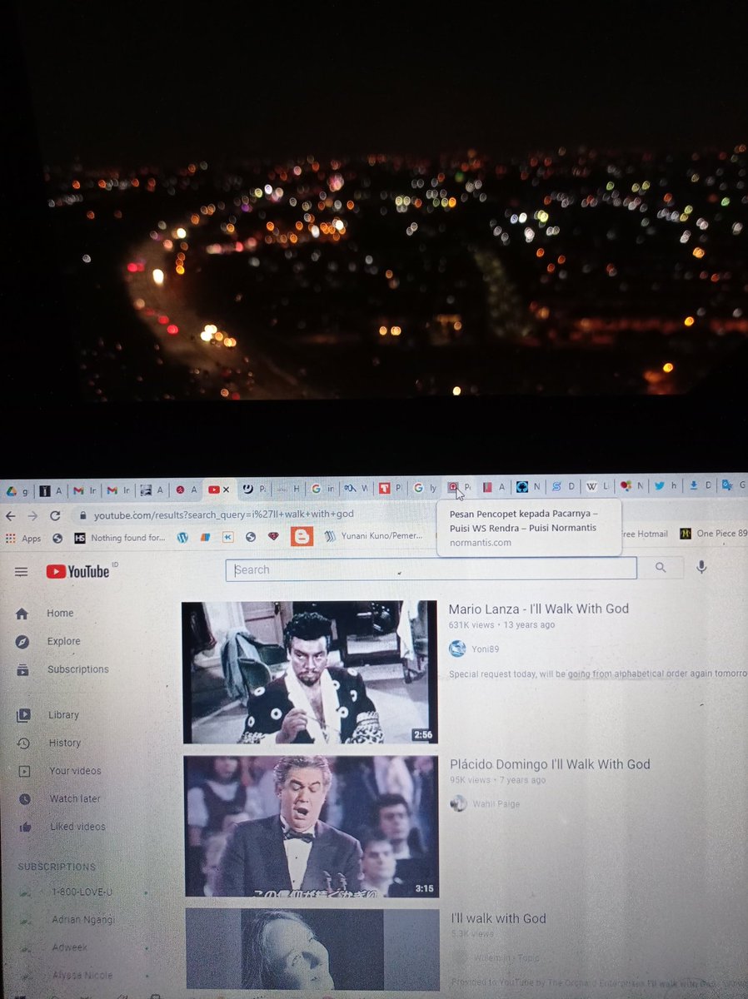Click the Home house icon

point(22,614)
